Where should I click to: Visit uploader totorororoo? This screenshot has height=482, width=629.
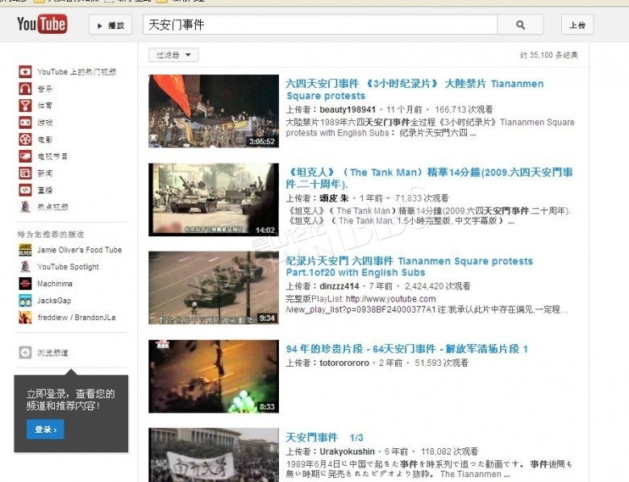344,363
